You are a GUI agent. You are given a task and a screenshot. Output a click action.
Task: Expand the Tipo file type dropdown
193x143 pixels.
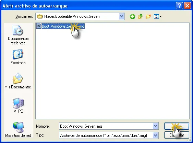155,135
